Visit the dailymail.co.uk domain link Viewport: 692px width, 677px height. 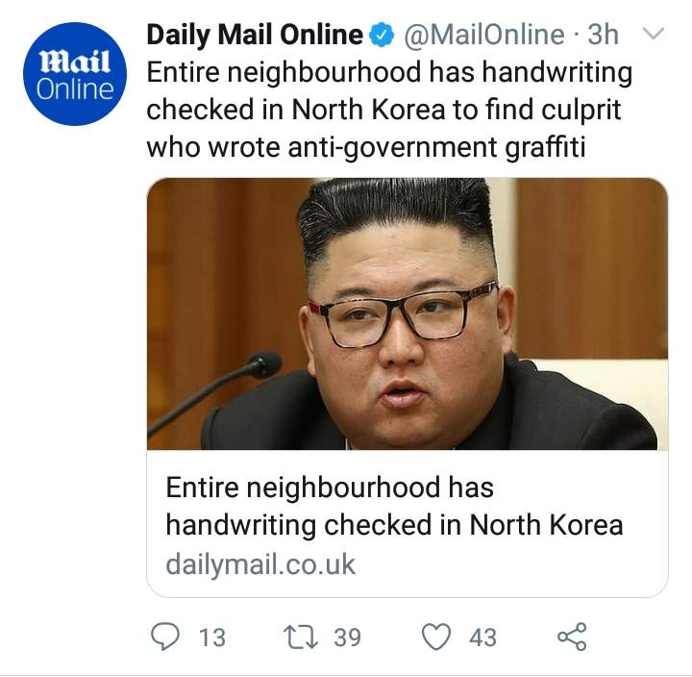pos(260,564)
